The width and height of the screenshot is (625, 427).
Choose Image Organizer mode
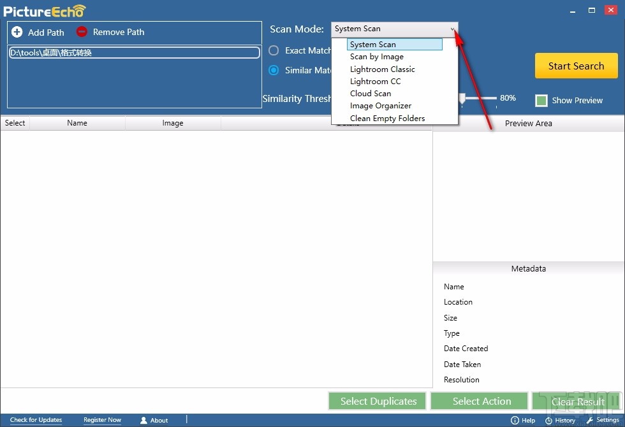pos(381,106)
